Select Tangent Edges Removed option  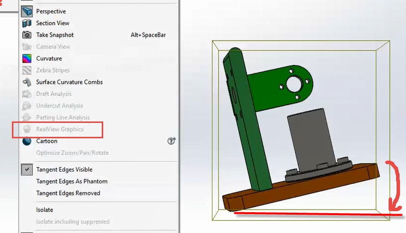tap(68, 193)
